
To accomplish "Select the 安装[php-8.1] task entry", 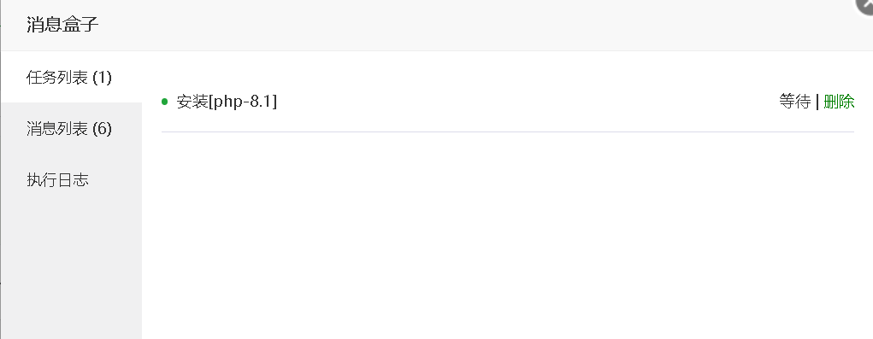I will pyautogui.click(x=508, y=102).
